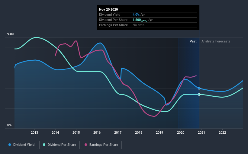
Task: Click the 9.0% y-axis label
Action: point(11,34)
